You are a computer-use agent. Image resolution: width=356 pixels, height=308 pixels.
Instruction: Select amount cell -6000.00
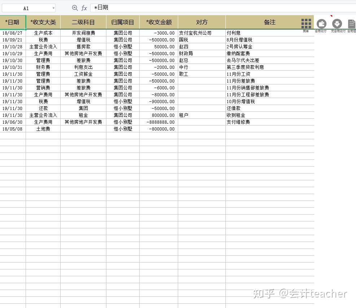click(x=159, y=88)
